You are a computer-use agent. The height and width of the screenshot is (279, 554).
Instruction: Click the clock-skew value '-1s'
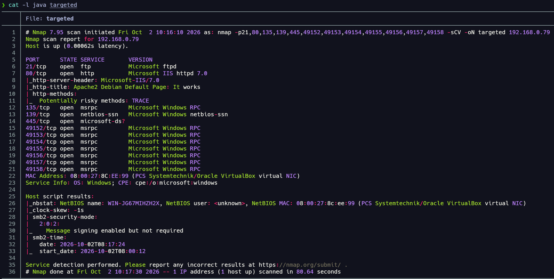point(79,210)
